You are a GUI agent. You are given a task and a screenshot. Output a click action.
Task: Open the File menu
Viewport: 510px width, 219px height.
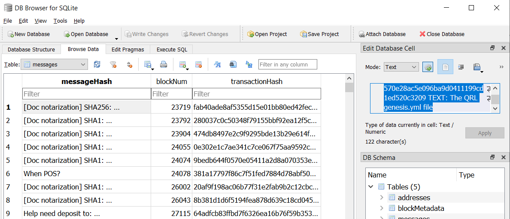[x=7, y=21]
